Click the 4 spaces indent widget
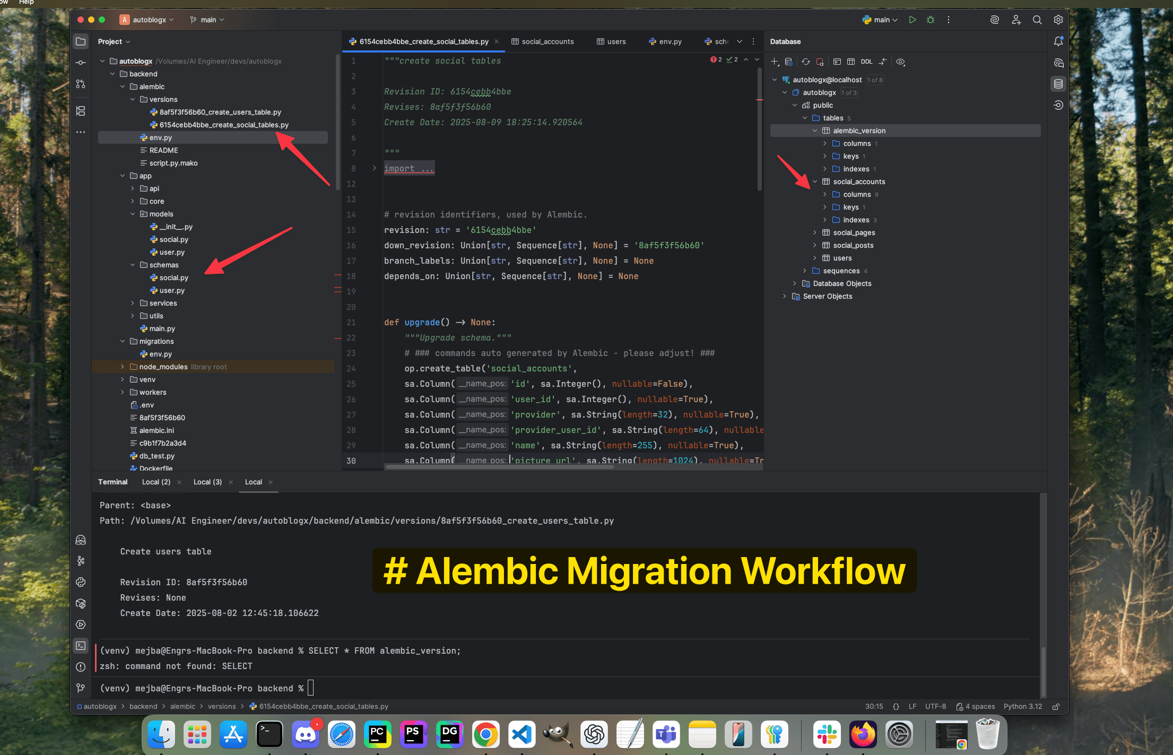Image resolution: width=1173 pixels, height=755 pixels. coord(976,707)
